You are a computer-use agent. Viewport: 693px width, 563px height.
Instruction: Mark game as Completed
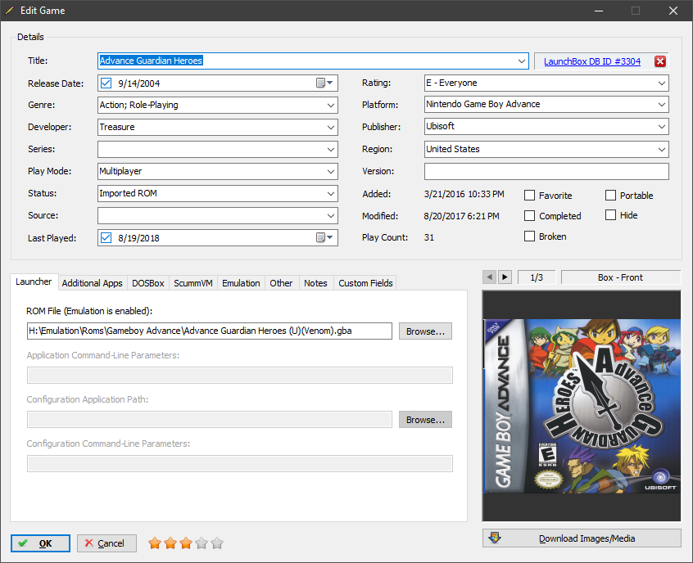529,215
